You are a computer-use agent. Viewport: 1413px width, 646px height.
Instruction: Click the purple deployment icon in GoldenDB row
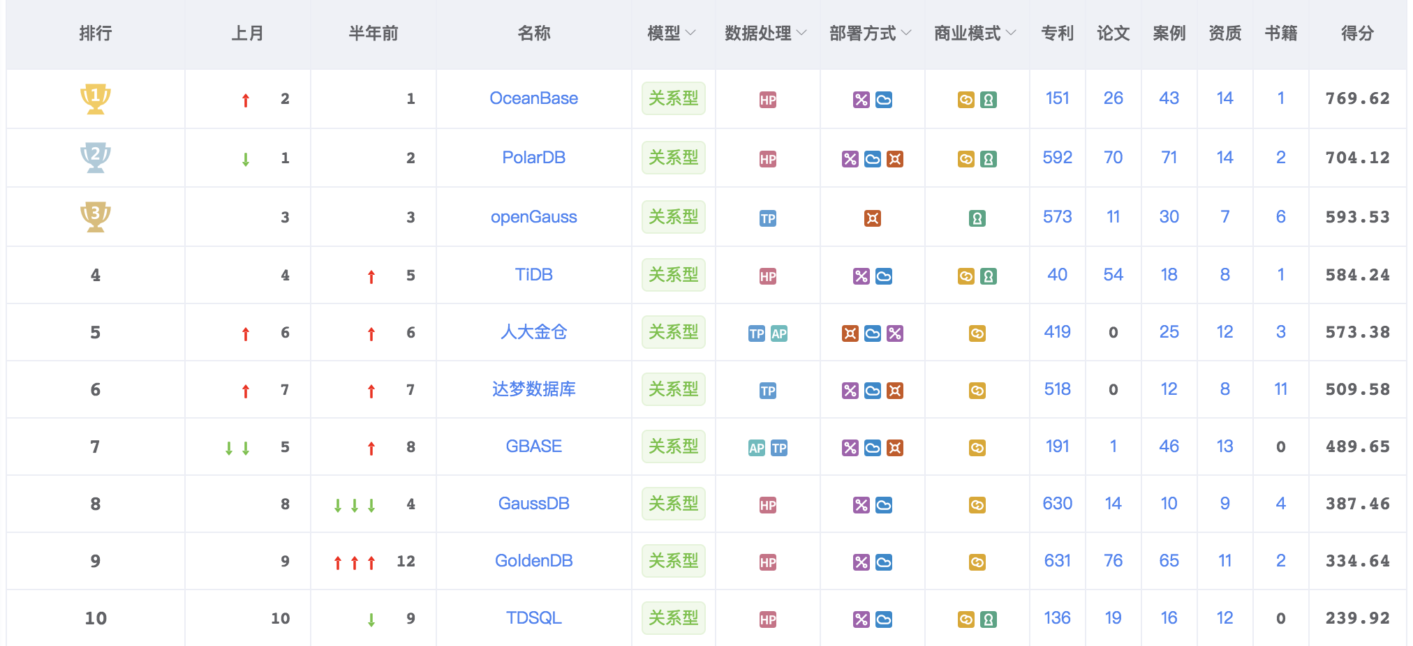pos(861,562)
